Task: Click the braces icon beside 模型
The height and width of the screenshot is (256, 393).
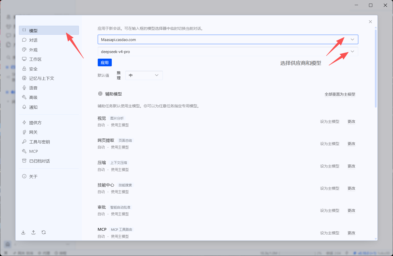Action: point(24,30)
